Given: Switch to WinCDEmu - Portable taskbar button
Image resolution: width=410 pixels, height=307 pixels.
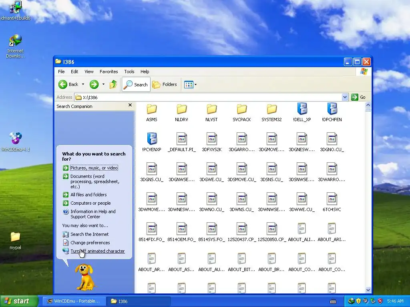Looking at the screenshot, I should click(x=74, y=301).
